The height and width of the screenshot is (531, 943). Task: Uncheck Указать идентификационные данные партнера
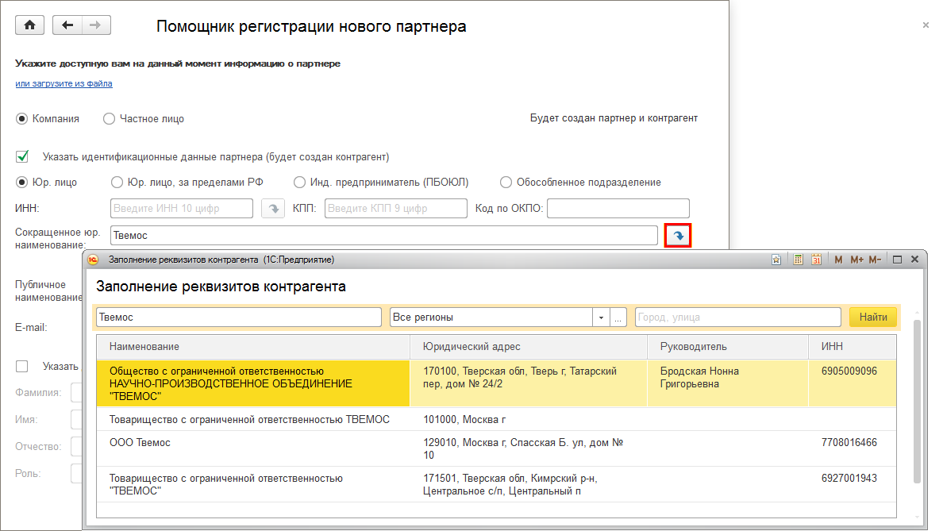[x=21, y=156]
